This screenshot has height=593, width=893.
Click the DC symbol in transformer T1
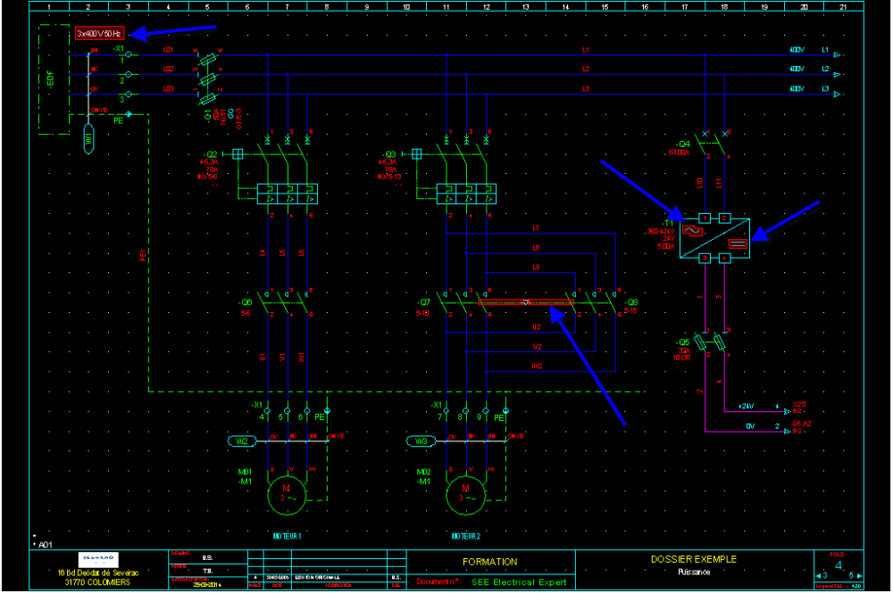tap(736, 244)
